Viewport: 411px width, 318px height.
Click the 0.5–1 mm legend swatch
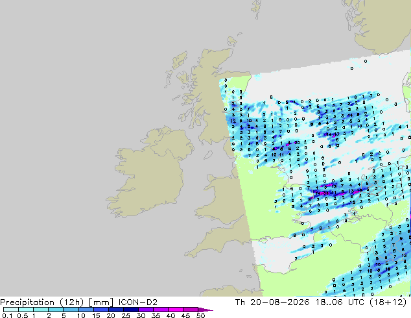pos(26,310)
